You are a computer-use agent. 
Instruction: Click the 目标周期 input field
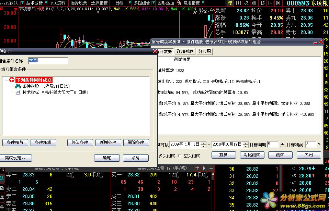point(273,145)
